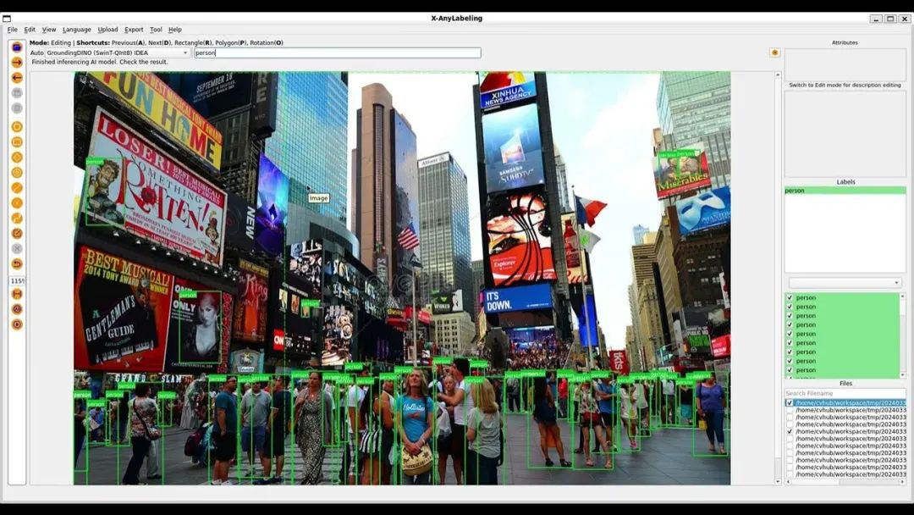The width and height of the screenshot is (914, 515).
Task: Open the GroundingDINO model dropdown
Action: point(118,53)
